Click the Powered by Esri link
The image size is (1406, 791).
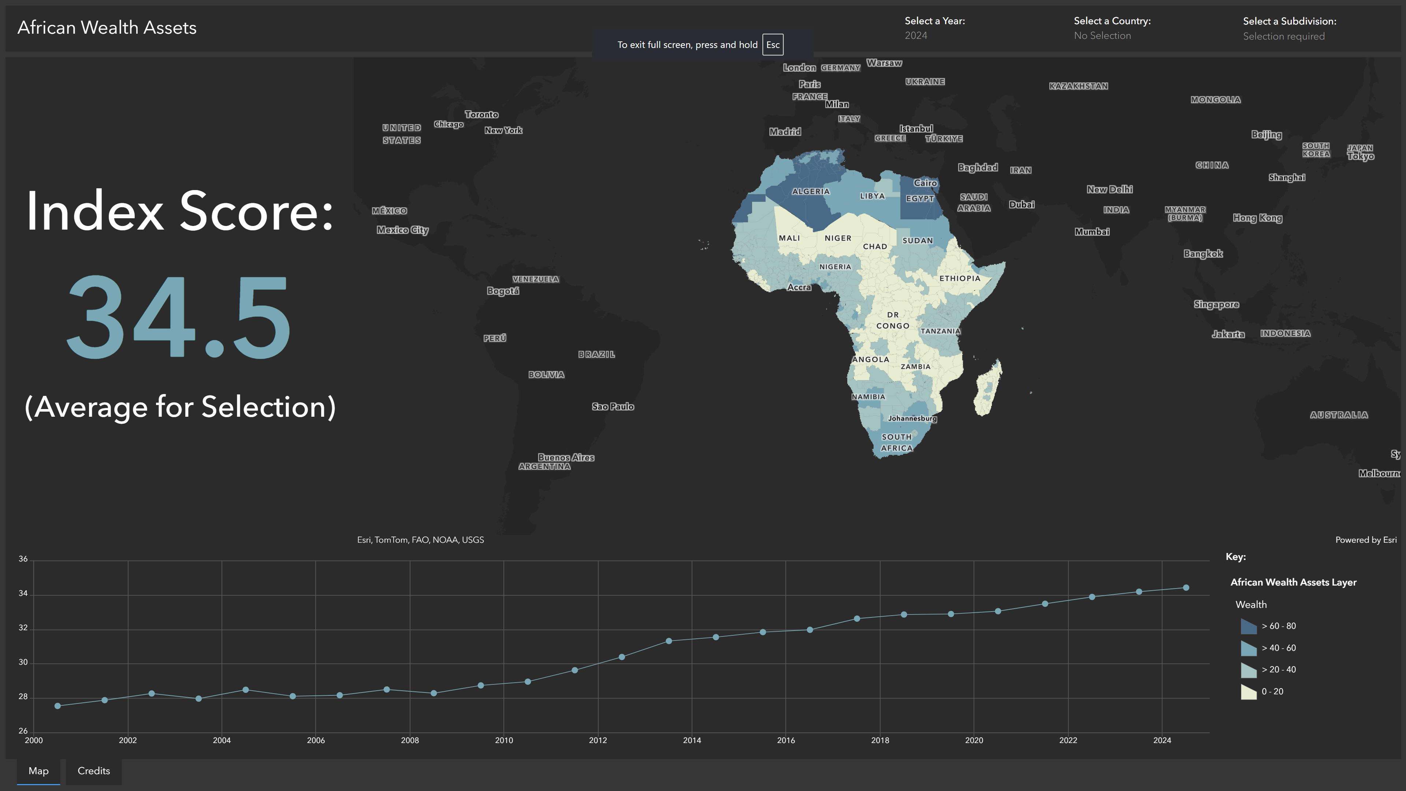(x=1366, y=540)
